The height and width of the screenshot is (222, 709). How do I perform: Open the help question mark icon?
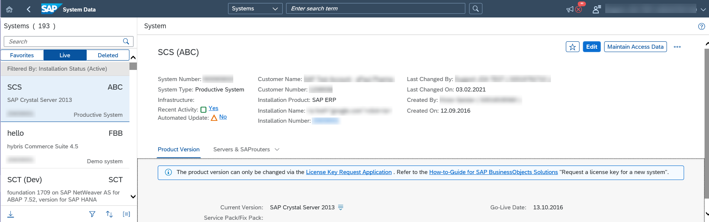[x=702, y=26]
